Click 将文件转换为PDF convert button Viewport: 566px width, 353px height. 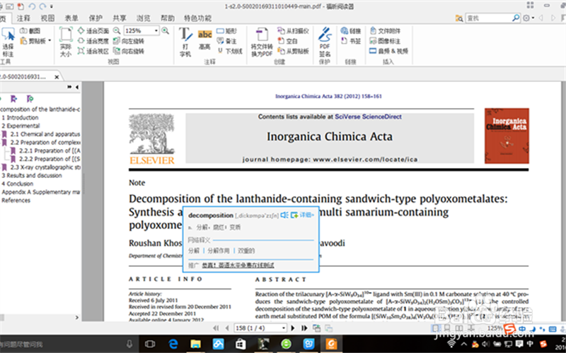(x=262, y=42)
